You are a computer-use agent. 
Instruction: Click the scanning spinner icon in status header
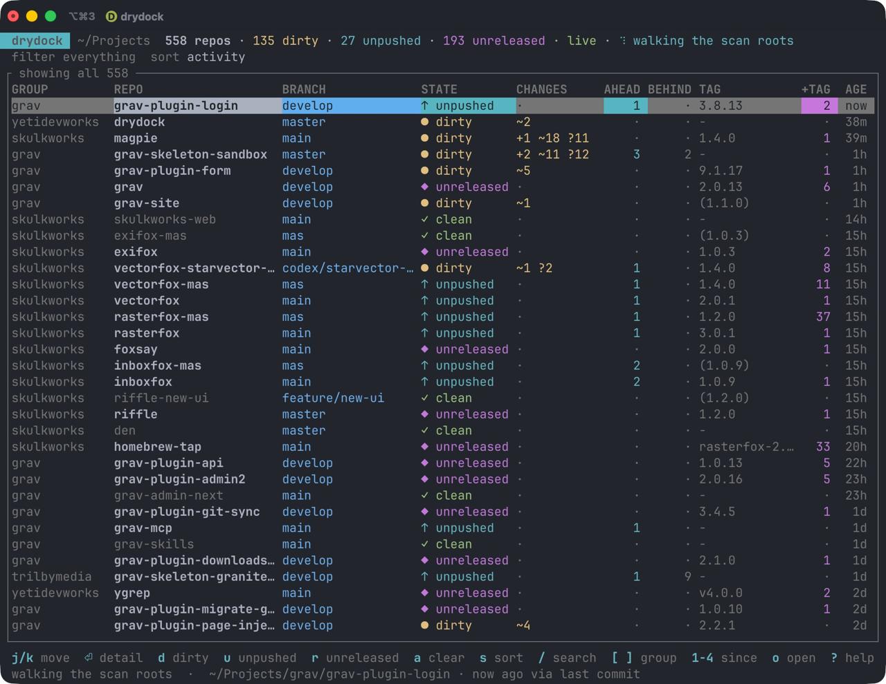click(x=623, y=41)
